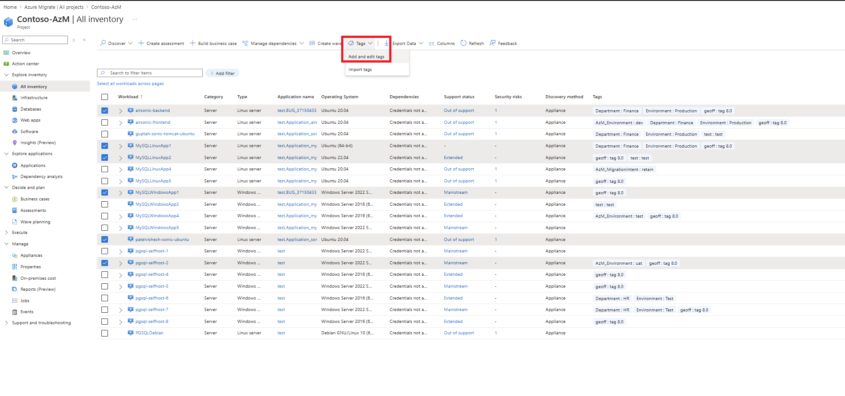The image size is (845, 396).
Task: Open the ellipsis next to All inventory
Action: coord(135,19)
